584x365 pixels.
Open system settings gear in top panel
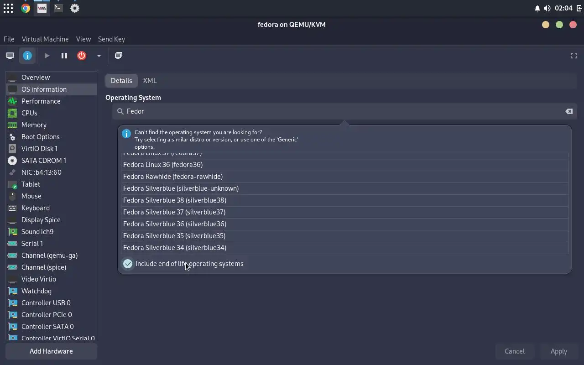tap(75, 8)
